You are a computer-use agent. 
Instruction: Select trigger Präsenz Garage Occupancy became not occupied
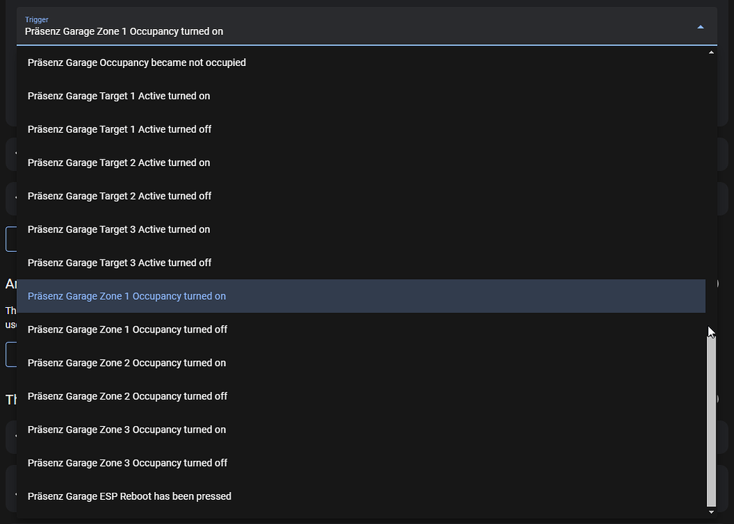136,62
